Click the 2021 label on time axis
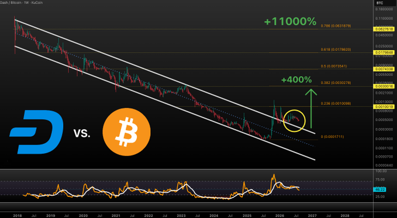 click(116, 216)
